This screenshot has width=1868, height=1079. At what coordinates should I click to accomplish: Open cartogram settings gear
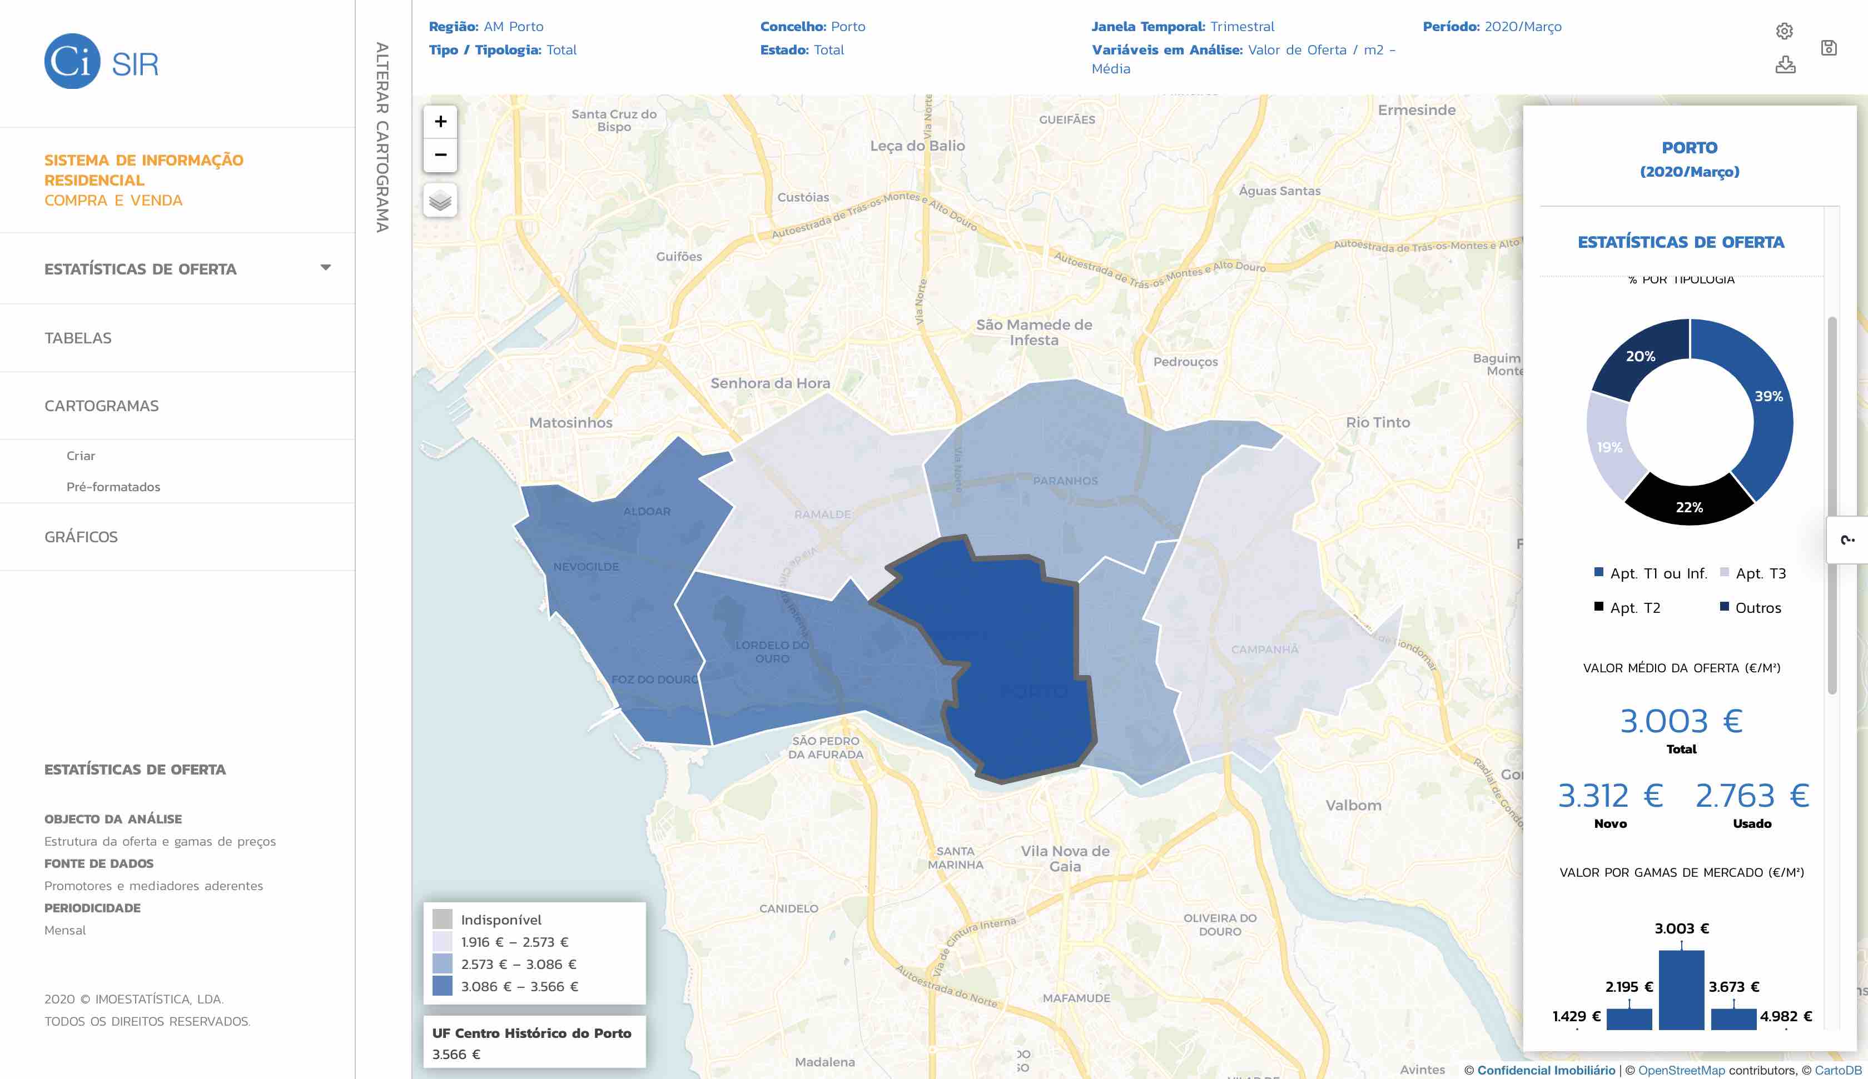(1784, 31)
